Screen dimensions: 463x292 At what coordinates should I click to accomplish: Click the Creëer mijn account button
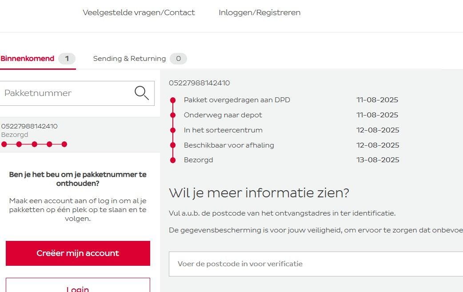click(78, 253)
